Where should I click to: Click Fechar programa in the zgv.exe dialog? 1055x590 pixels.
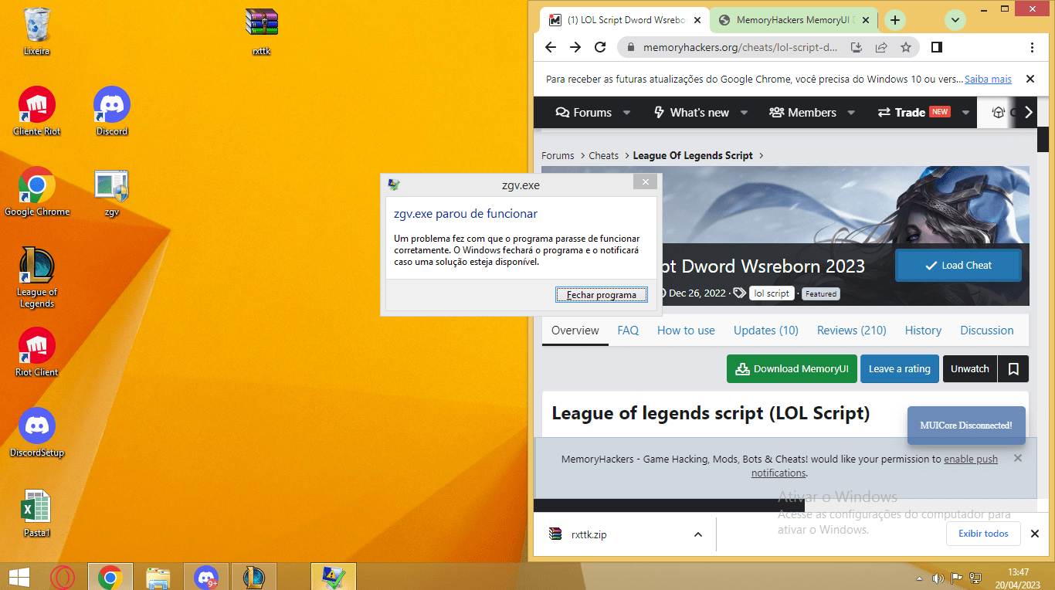coord(602,294)
